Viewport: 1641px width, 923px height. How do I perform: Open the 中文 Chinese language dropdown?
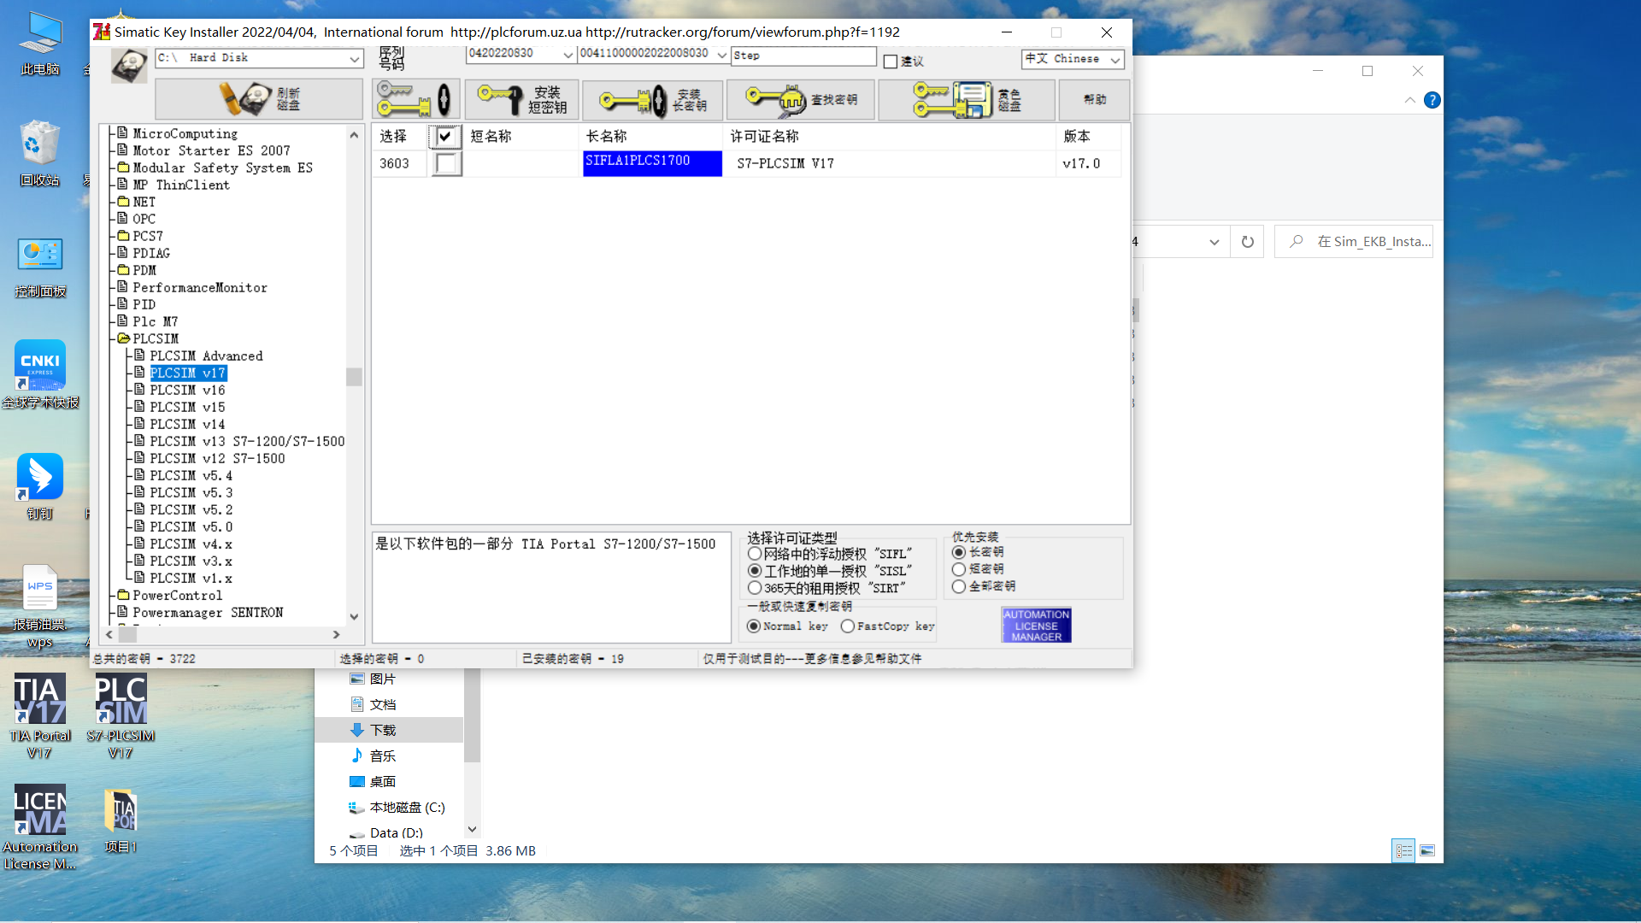(1115, 59)
